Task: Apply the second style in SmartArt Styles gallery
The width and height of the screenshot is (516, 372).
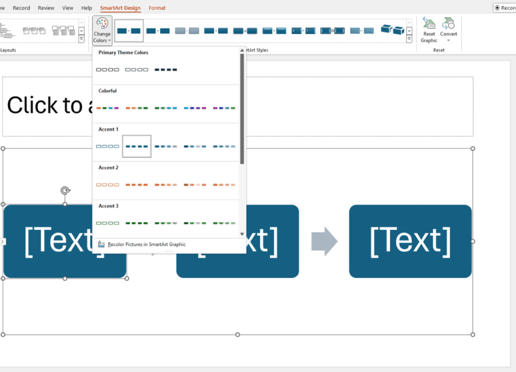Action: point(157,30)
